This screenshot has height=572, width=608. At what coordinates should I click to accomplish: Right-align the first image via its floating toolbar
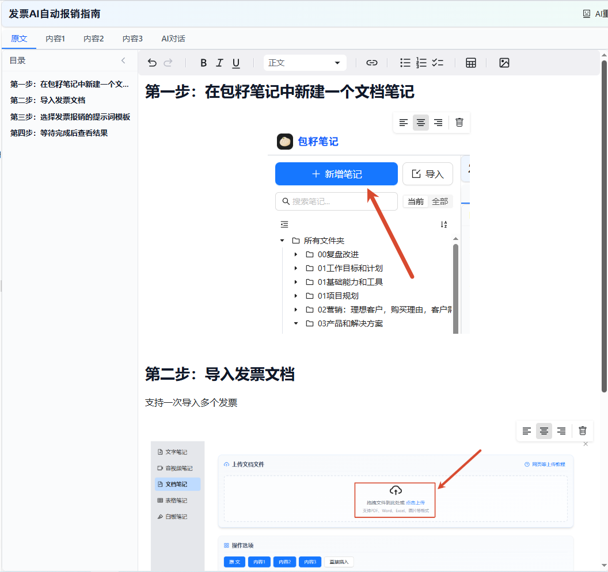(x=438, y=123)
